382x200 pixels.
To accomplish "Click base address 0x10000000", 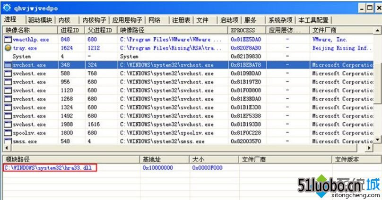I will pyautogui.click(x=158, y=167).
